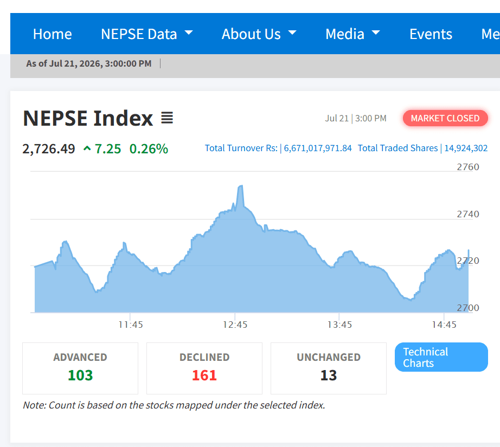Screen dimensions: 500x447
Task: Click the As of Jul 21, 2026 timestamp
Action: click(x=88, y=64)
